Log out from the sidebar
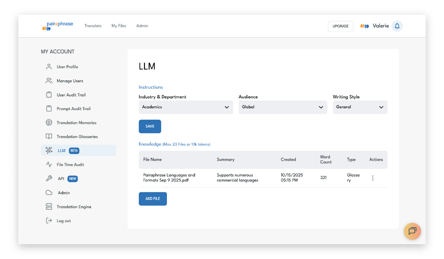This screenshot has height=259, width=444. pos(64,221)
